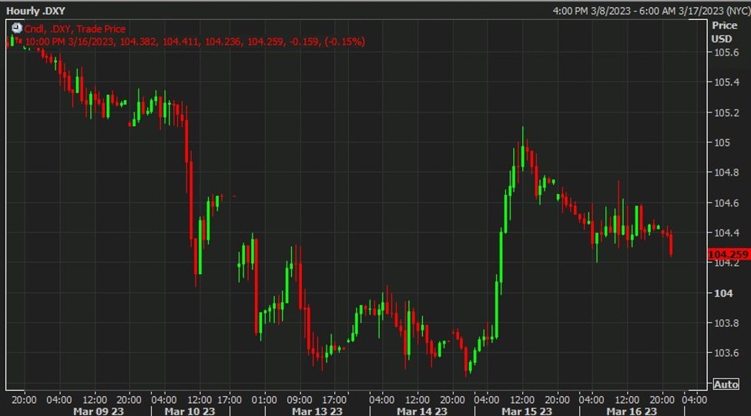Click the -0.159 change value in the legend
This screenshot has width=751, height=416.
click(x=303, y=42)
